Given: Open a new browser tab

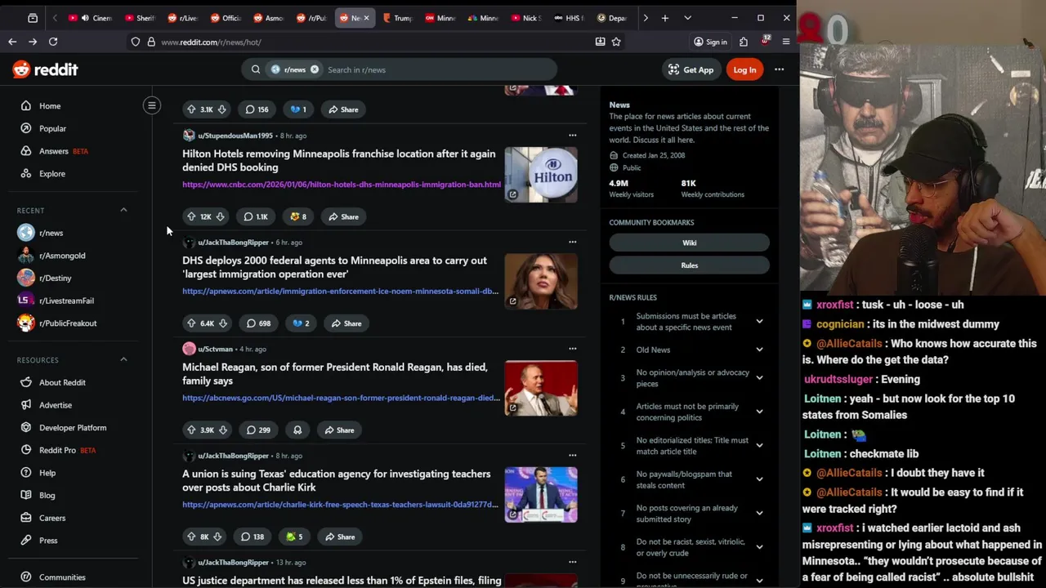Looking at the screenshot, I should (x=665, y=18).
